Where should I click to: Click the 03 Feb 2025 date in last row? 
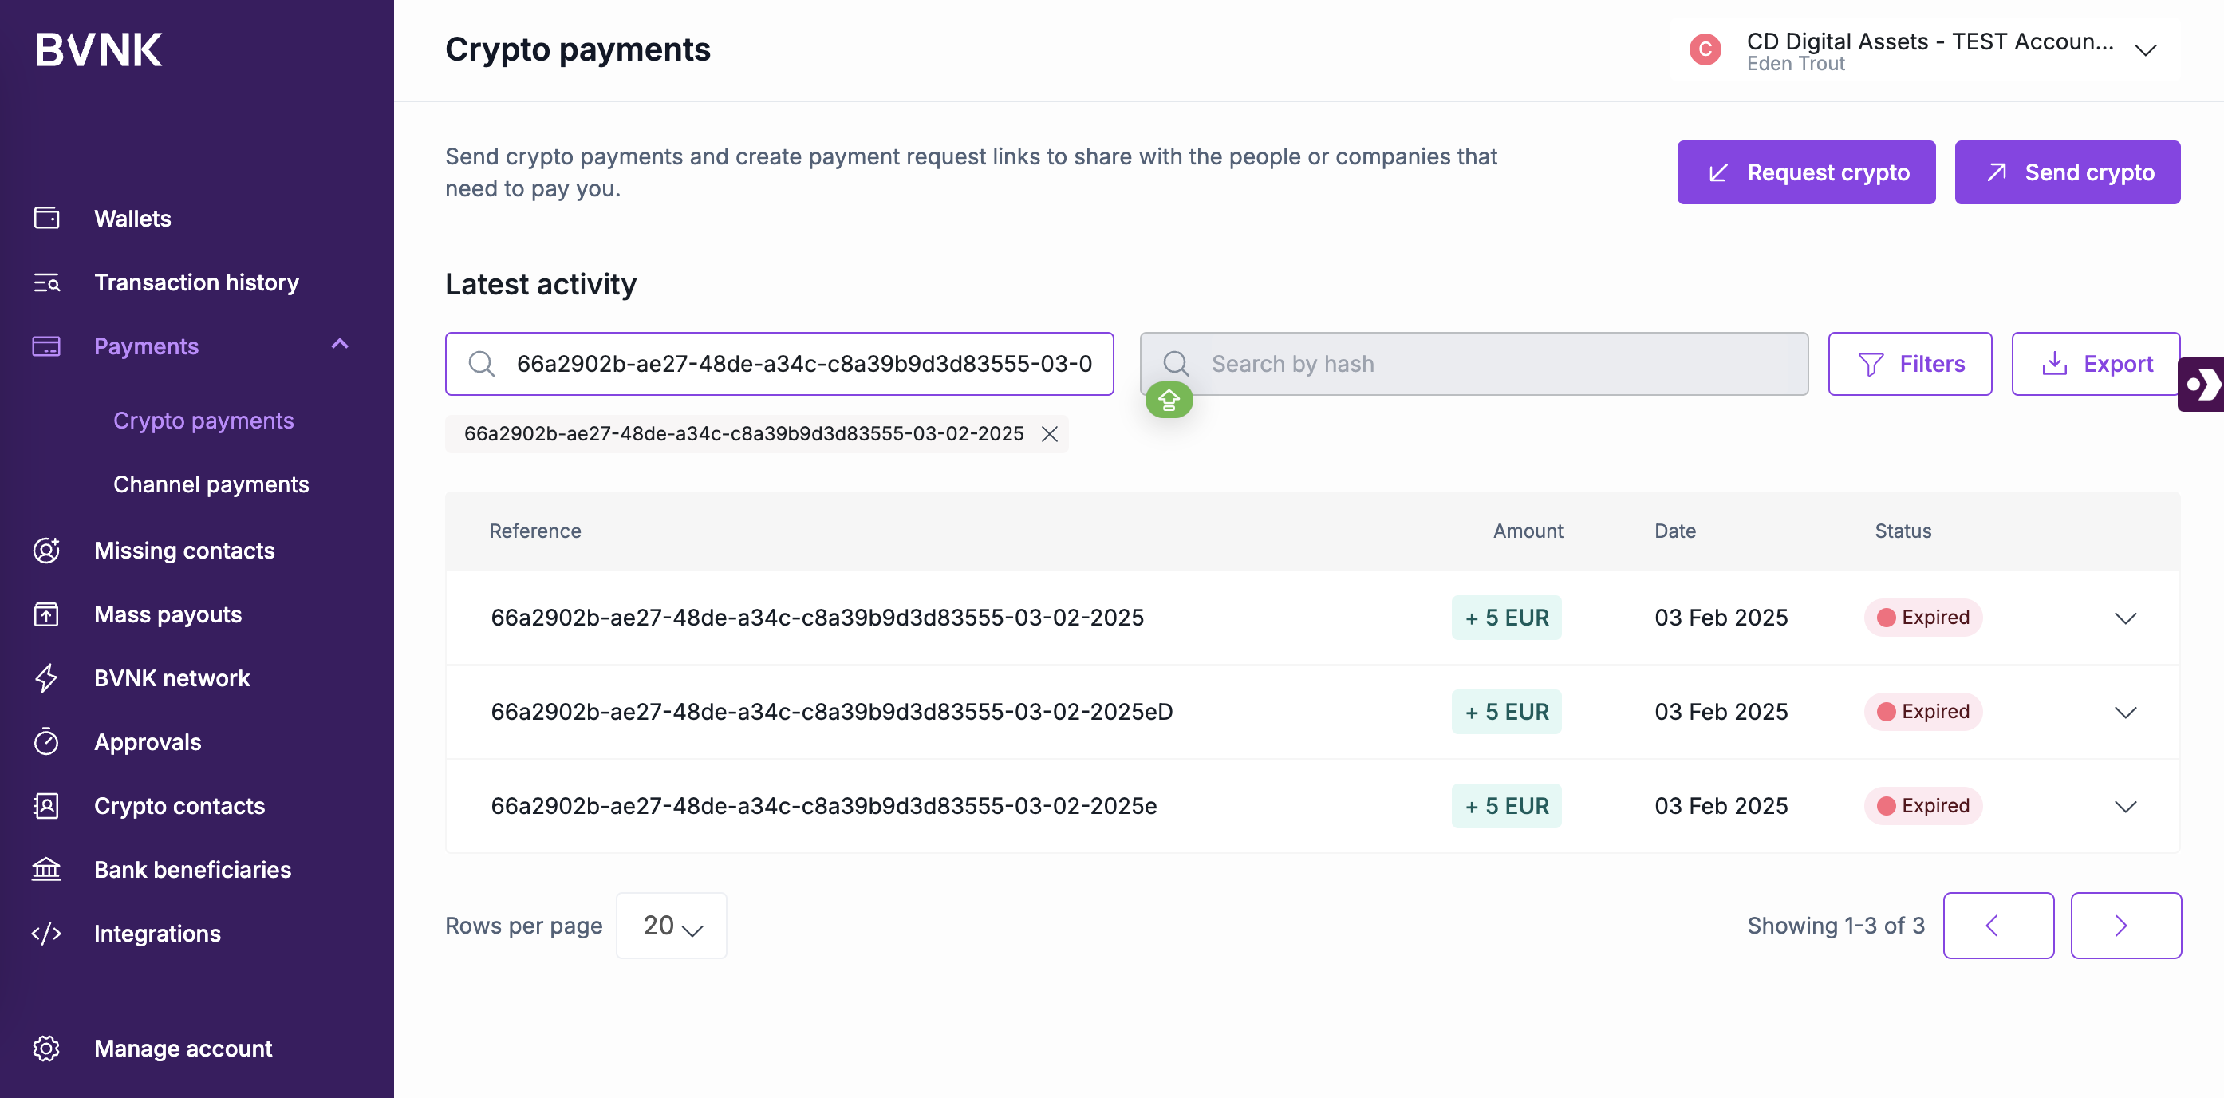(x=1721, y=806)
